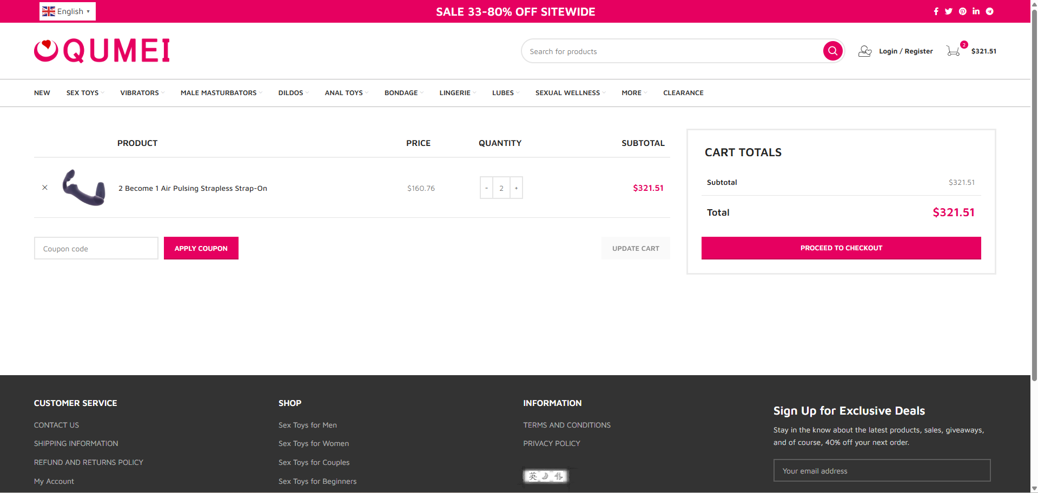Focus the Coupon code field

point(96,248)
